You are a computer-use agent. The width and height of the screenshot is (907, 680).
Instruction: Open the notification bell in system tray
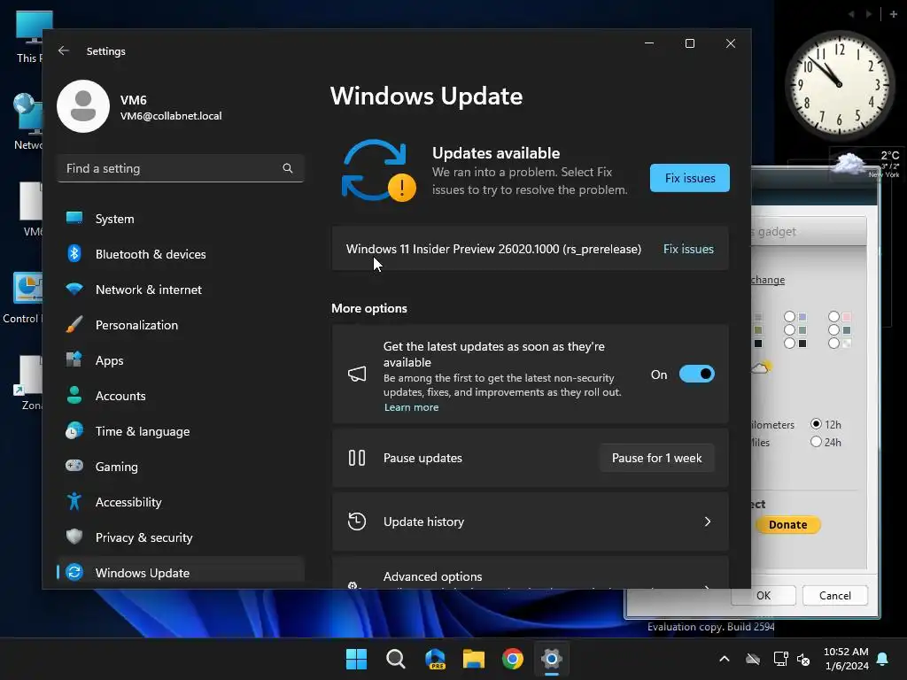883,659
